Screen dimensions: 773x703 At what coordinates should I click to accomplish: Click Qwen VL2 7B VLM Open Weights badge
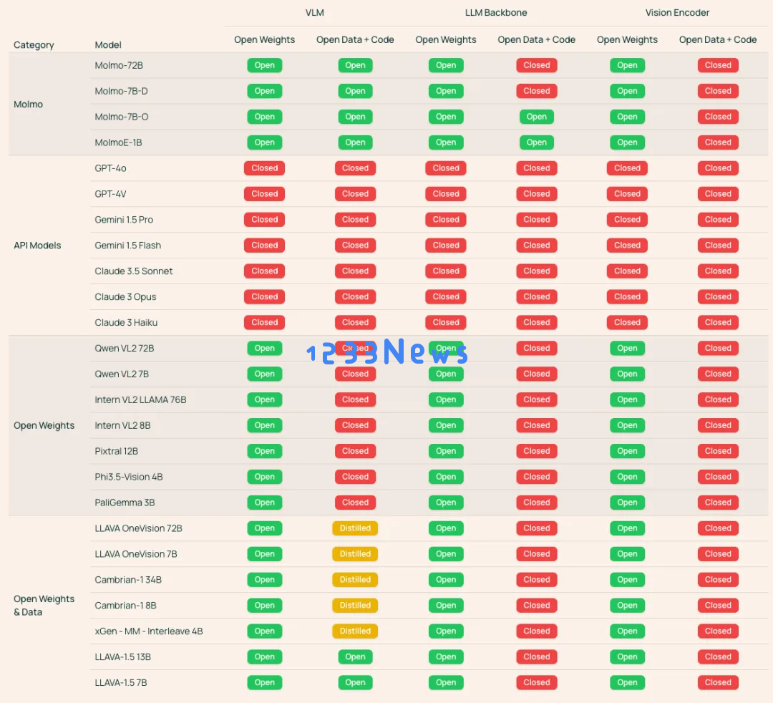click(265, 374)
